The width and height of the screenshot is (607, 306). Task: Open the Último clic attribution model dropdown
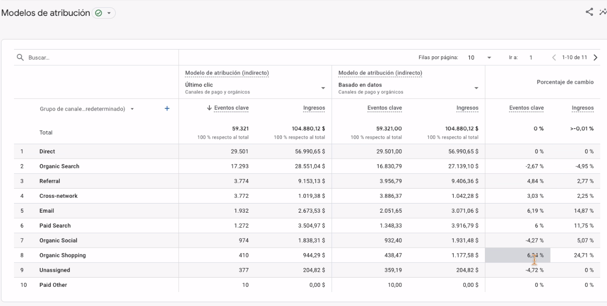coord(322,88)
